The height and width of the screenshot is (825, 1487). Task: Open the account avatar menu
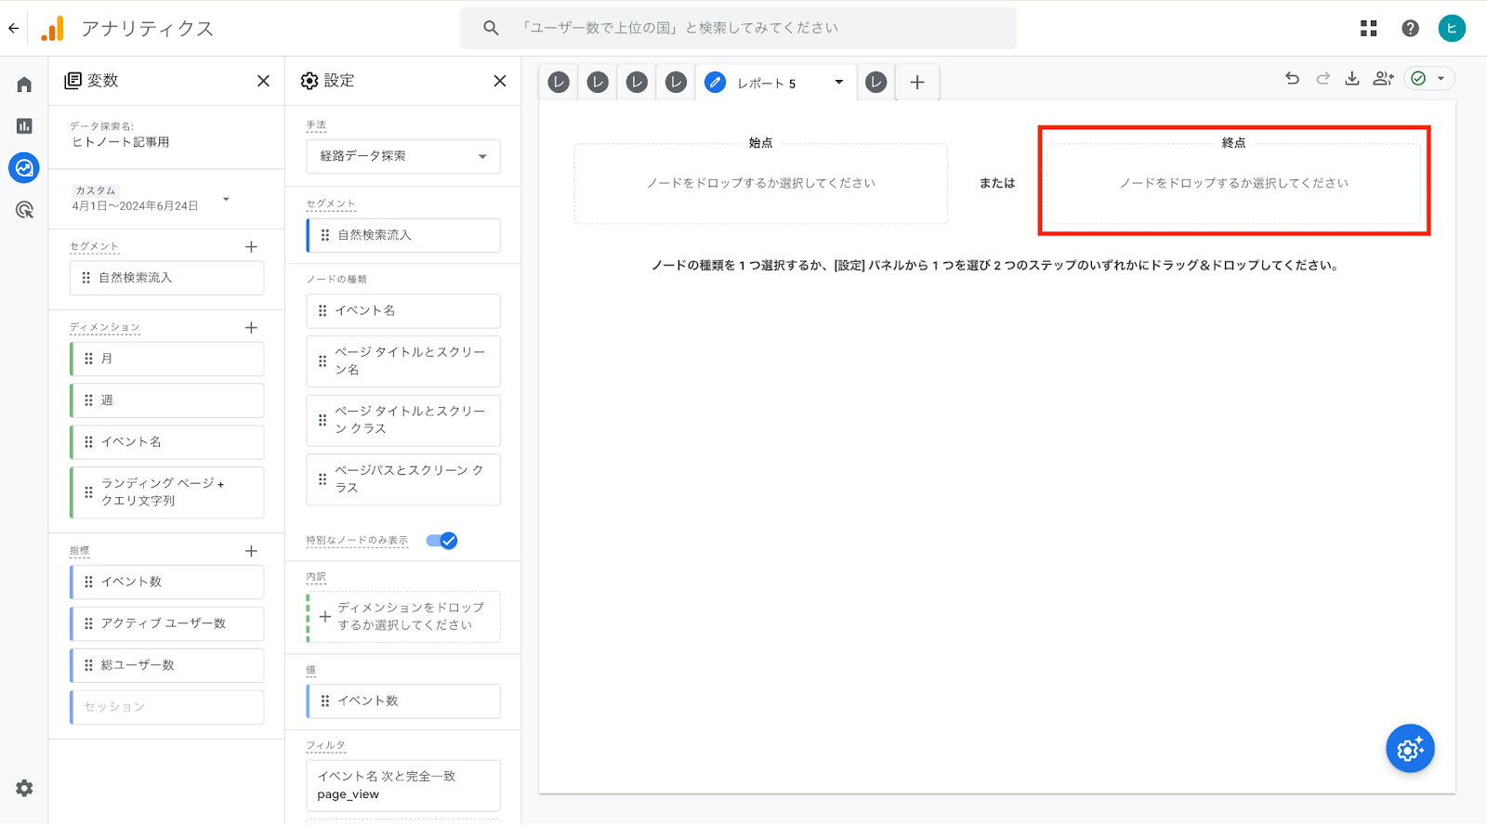1452,28
